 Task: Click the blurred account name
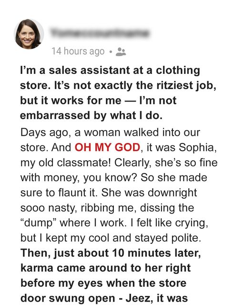pyautogui.click(x=100, y=33)
